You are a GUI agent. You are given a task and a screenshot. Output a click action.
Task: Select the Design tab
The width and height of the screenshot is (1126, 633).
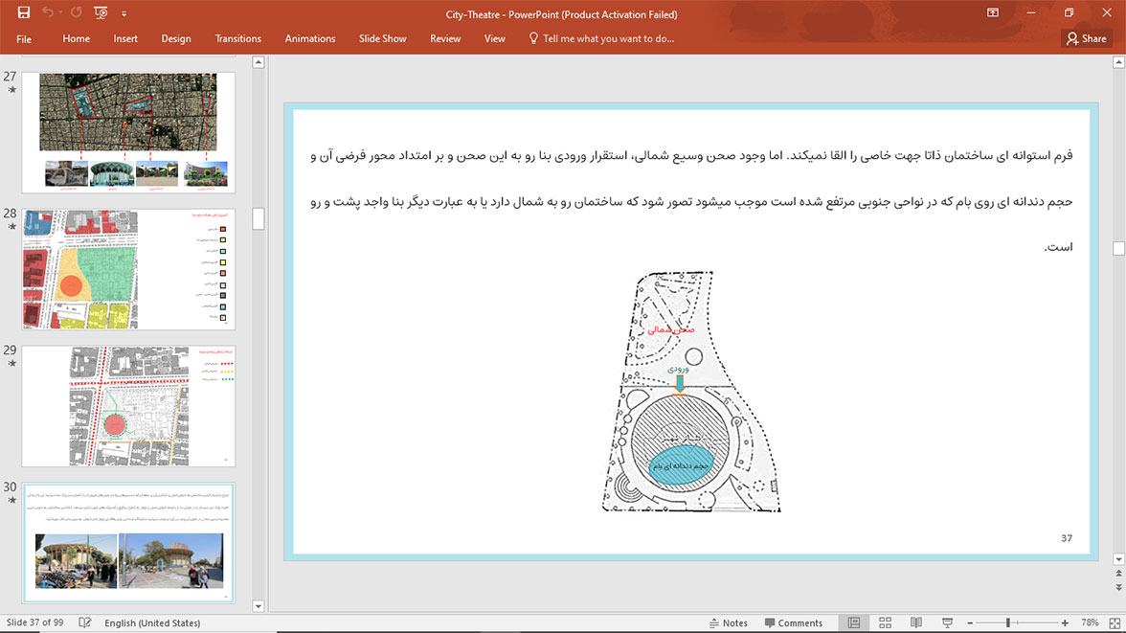176,39
